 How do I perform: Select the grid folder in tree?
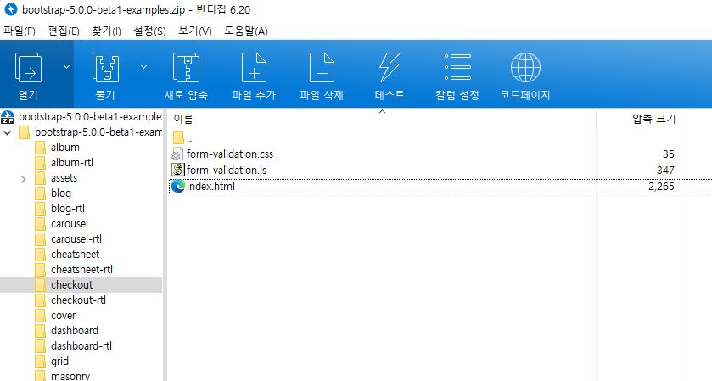tap(59, 361)
